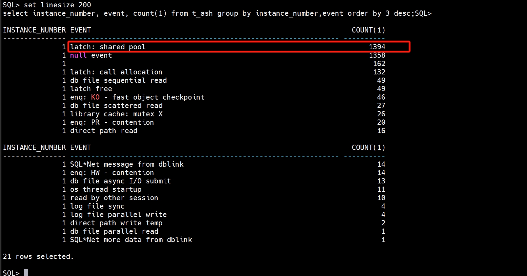Click the 'log file sync' event text
The width and height of the screenshot is (527, 276).
coord(97,206)
